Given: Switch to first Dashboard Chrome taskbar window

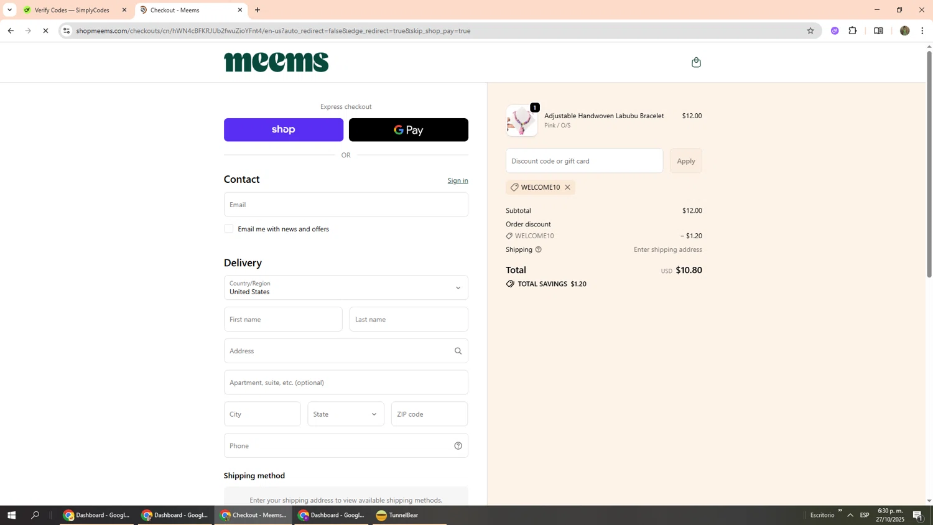Looking at the screenshot, I should [x=96, y=515].
